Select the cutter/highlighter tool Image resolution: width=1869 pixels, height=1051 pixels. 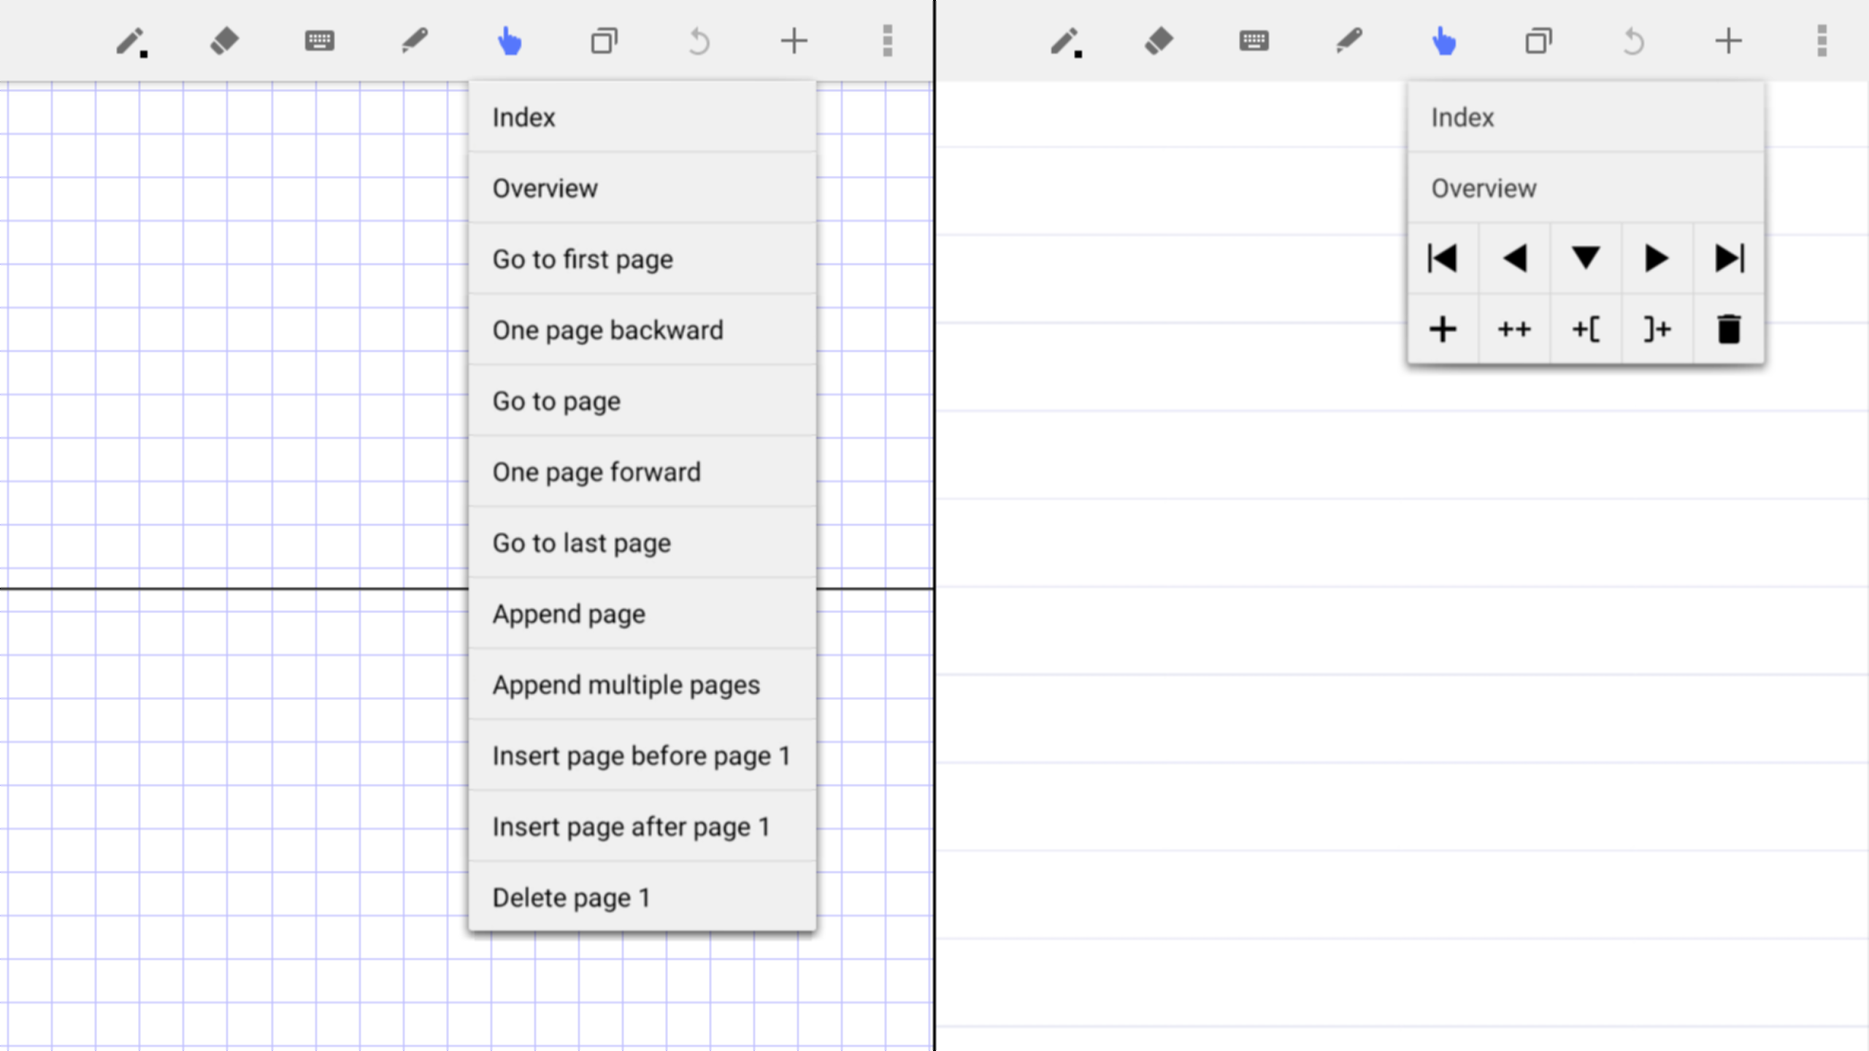tap(415, 42)
